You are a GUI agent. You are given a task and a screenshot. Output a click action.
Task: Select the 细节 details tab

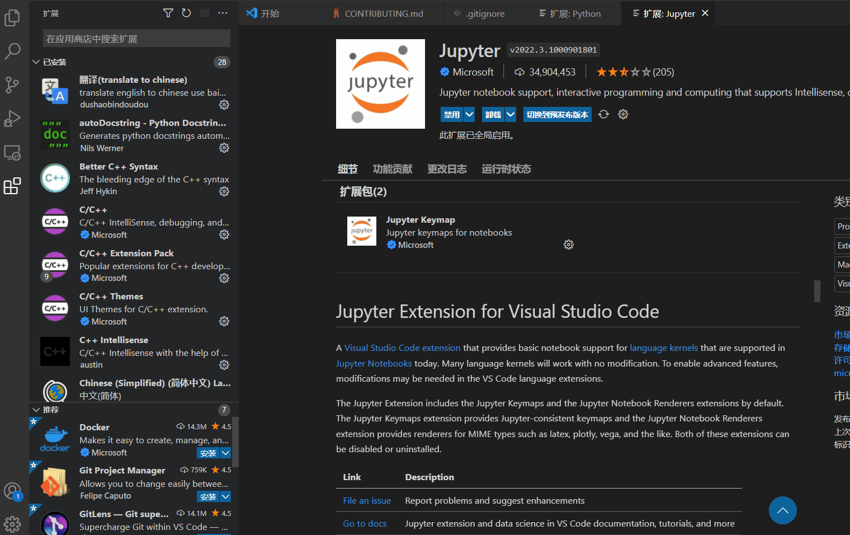pos(348,169)
